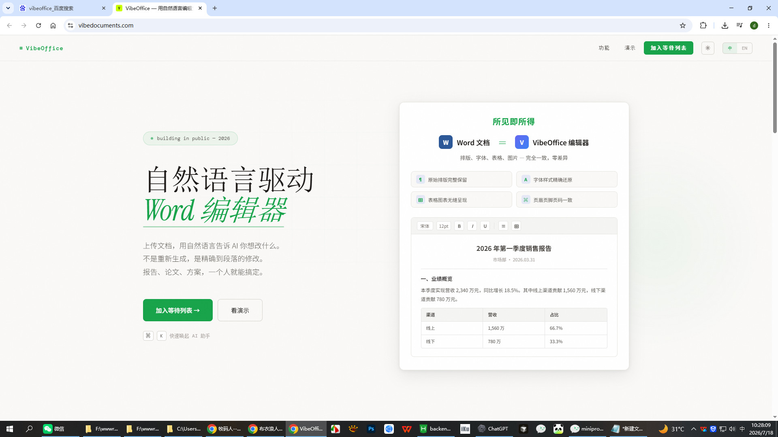Open the Chrome extensions puzzle icon
The height and width of the screenshot is (437, 778).
tap(703, 25)
